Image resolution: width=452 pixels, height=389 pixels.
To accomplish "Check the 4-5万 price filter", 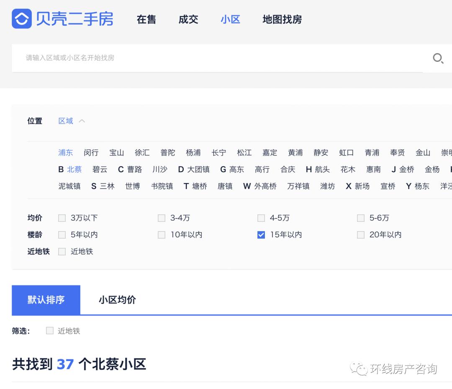I will 261,218.
